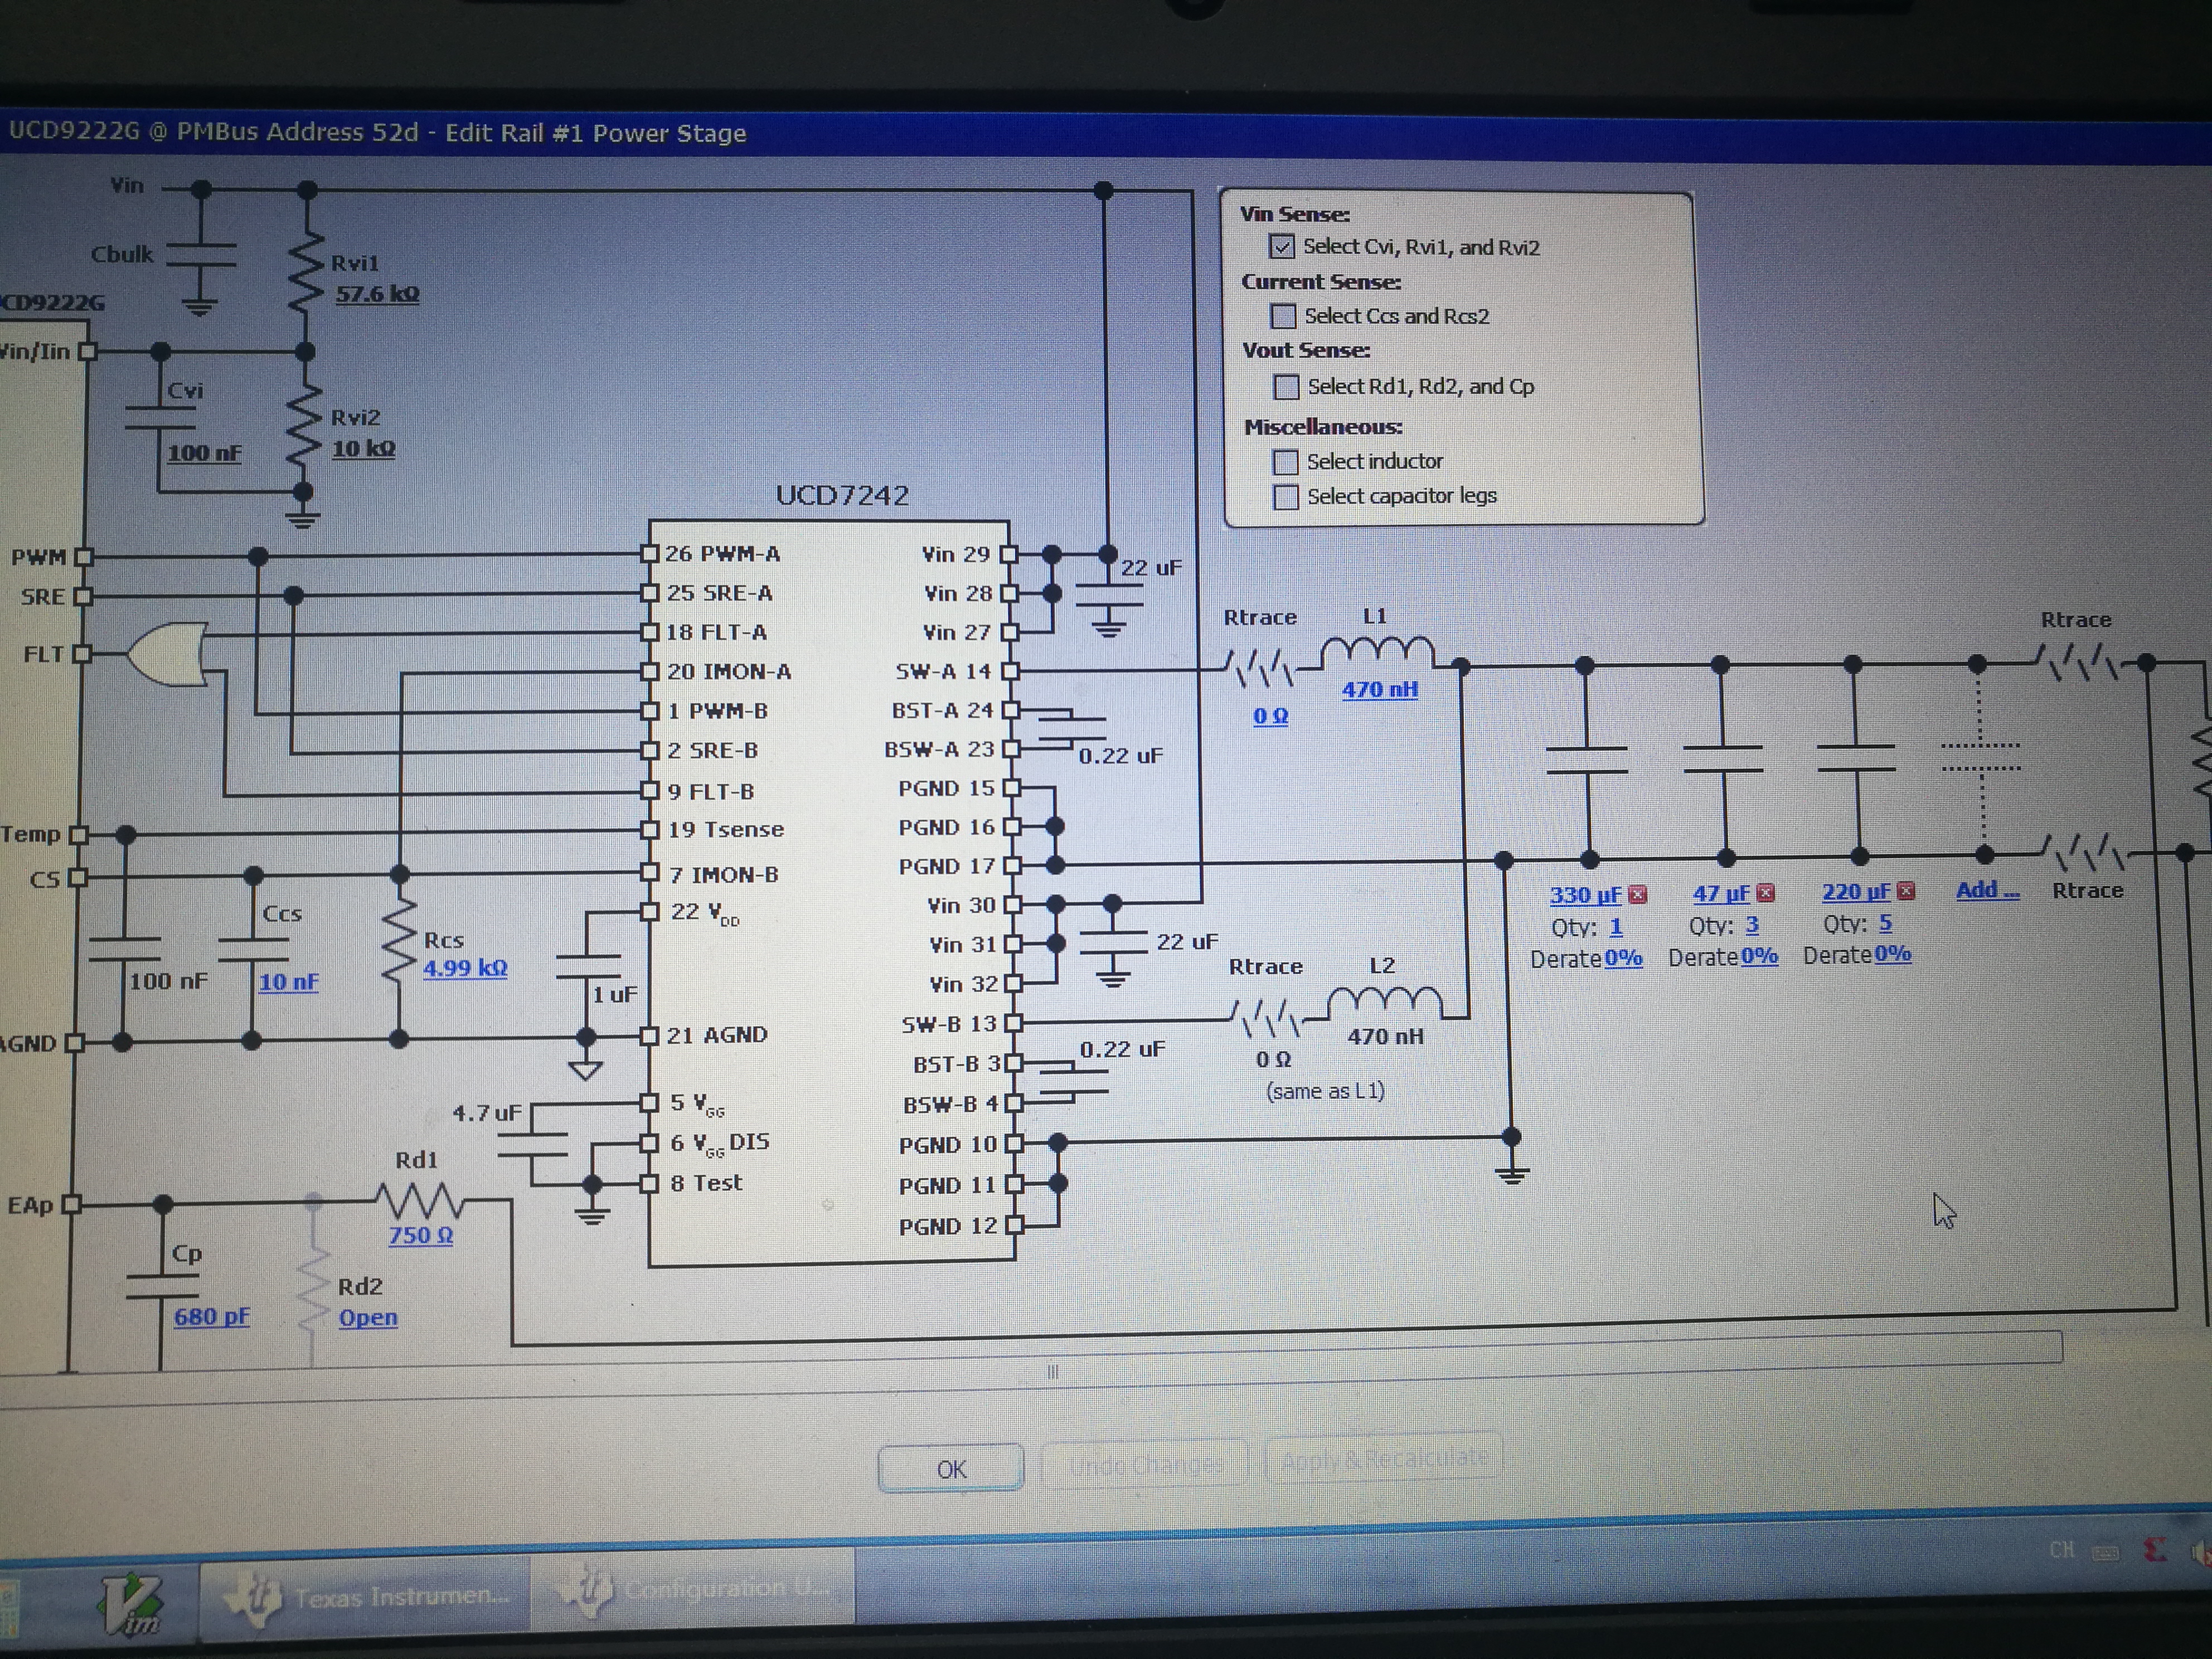This screenshot has height=1659, width=2212.
Task: Uncheck Select Cvi, Rvi1, and Rvi2
Action: [1282, 246]
